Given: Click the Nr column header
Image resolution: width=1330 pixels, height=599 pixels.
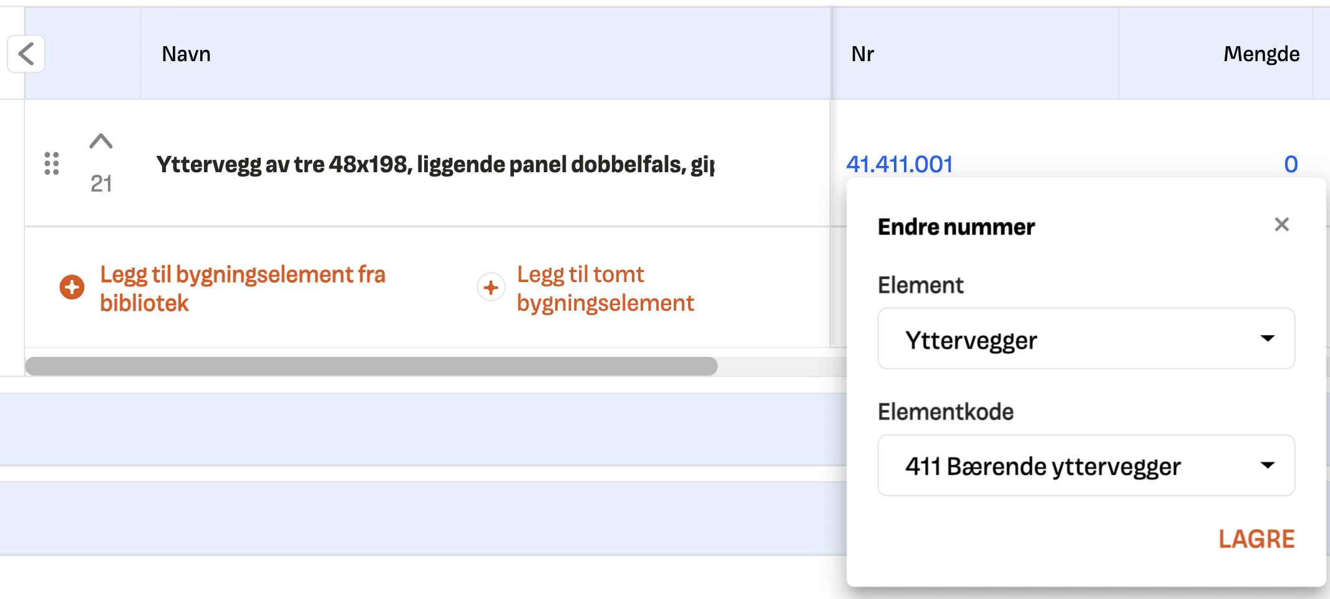Looking at the screenshot, I should [863, 54].
